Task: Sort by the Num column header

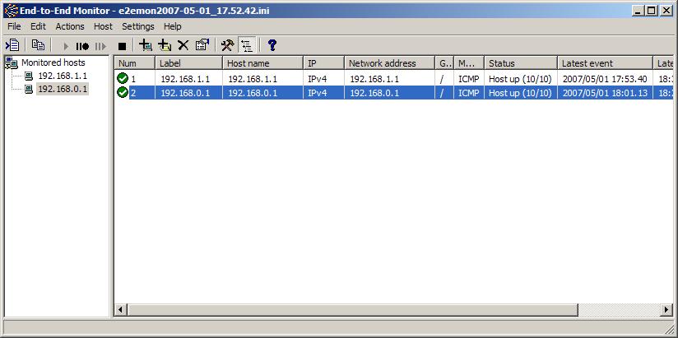Action: pos(134,63)
